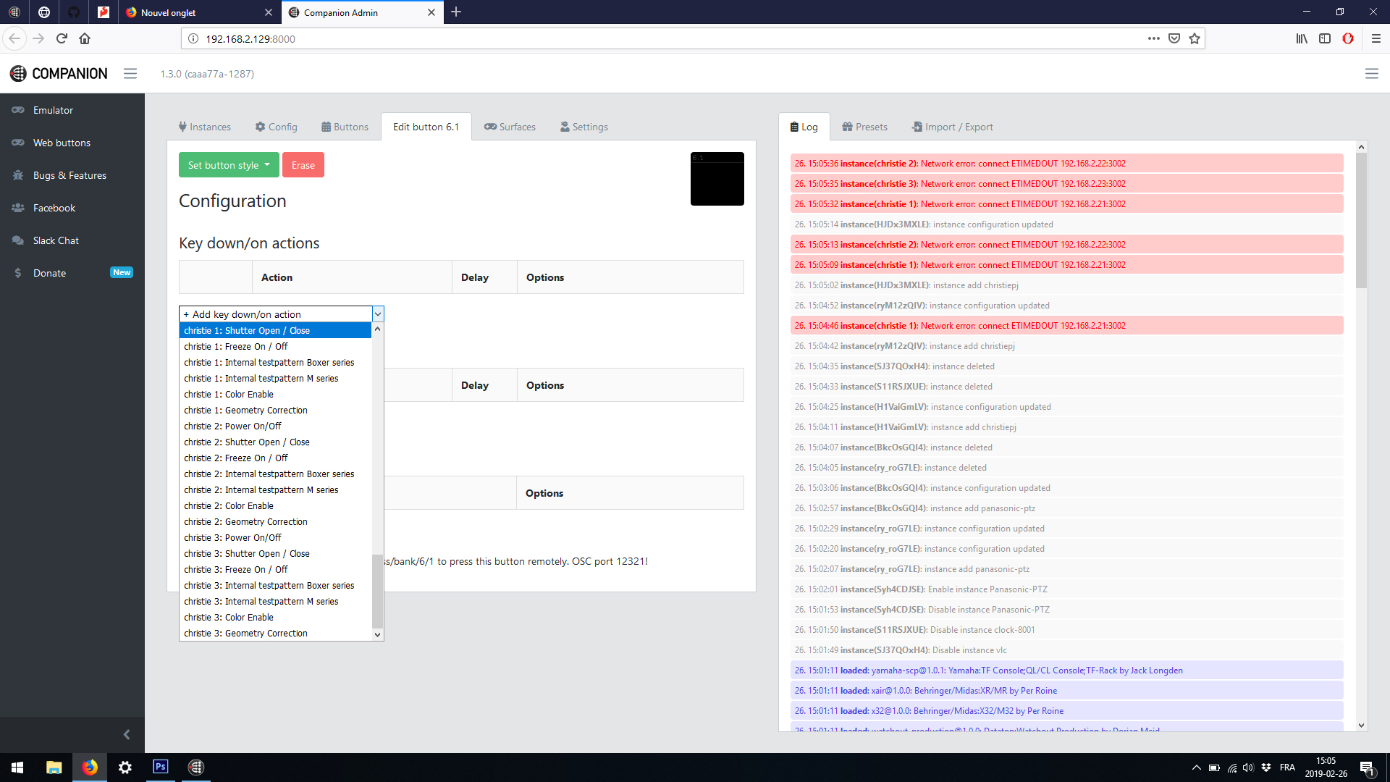Open the Presets tab
The height and width of the screenshot is (782, 1390).
pyautogui.click(x=864, y=126)
